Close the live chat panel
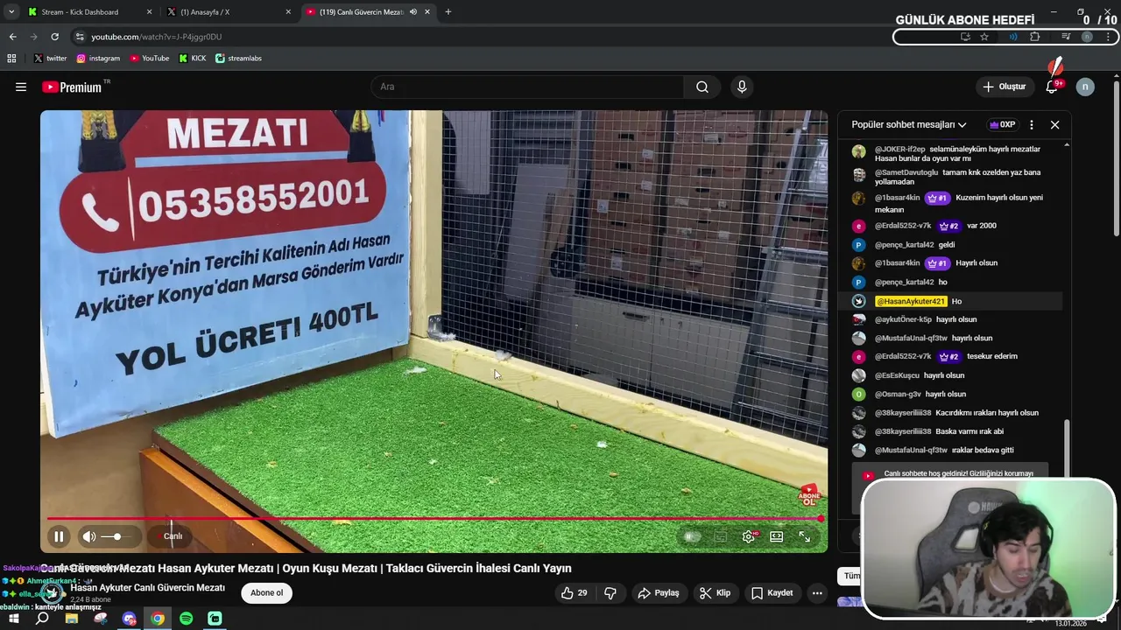Screen dimensions: 1121x630 pyautogui.click(x=1055, y=125)
